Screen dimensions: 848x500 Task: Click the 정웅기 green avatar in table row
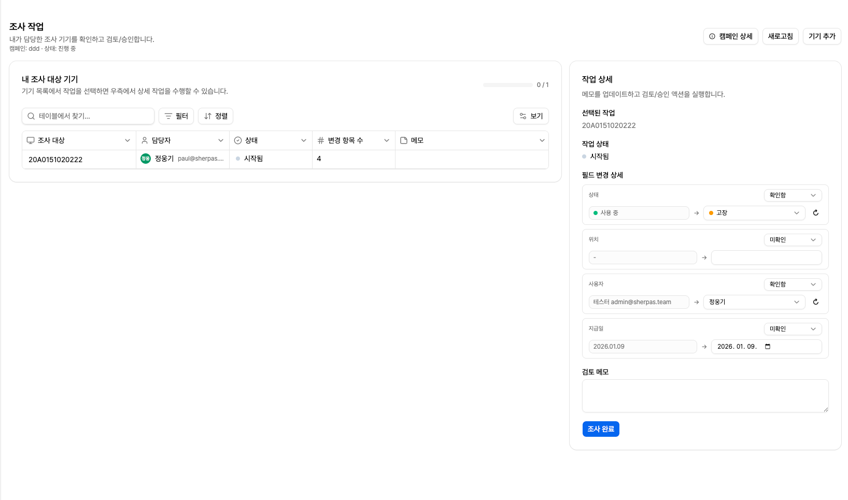[x=146, y=159]
